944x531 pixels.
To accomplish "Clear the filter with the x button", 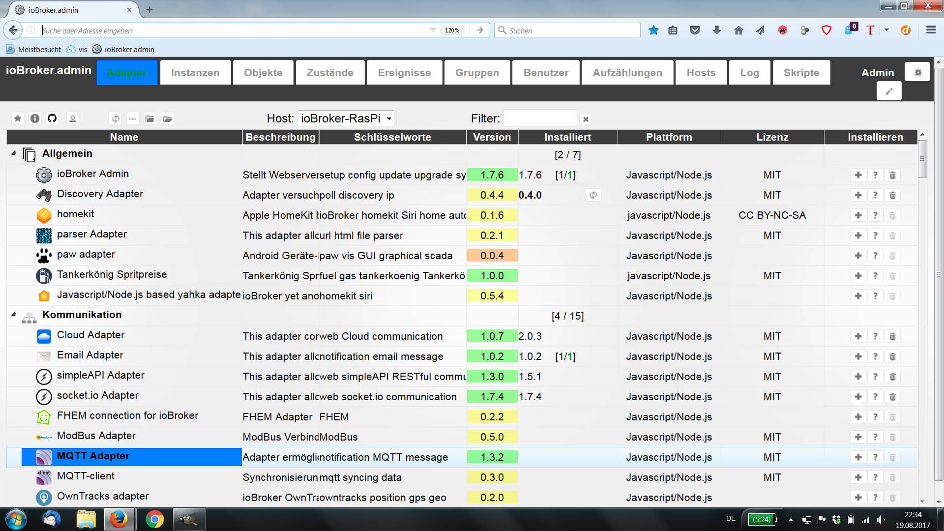I will (586, 119).
